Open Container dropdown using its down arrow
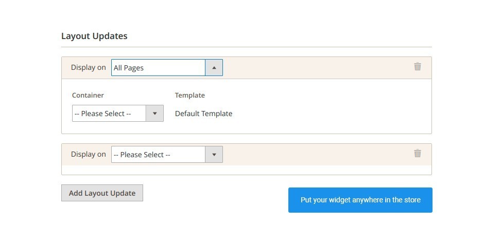Viewport: 484px width, 244px height. pyautogui.click(x=154, y=114)
